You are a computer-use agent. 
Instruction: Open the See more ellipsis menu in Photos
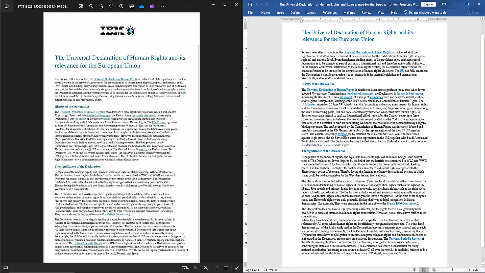pos(162,6)
